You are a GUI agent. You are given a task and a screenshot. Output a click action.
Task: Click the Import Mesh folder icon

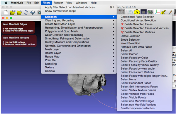(19, 12)
